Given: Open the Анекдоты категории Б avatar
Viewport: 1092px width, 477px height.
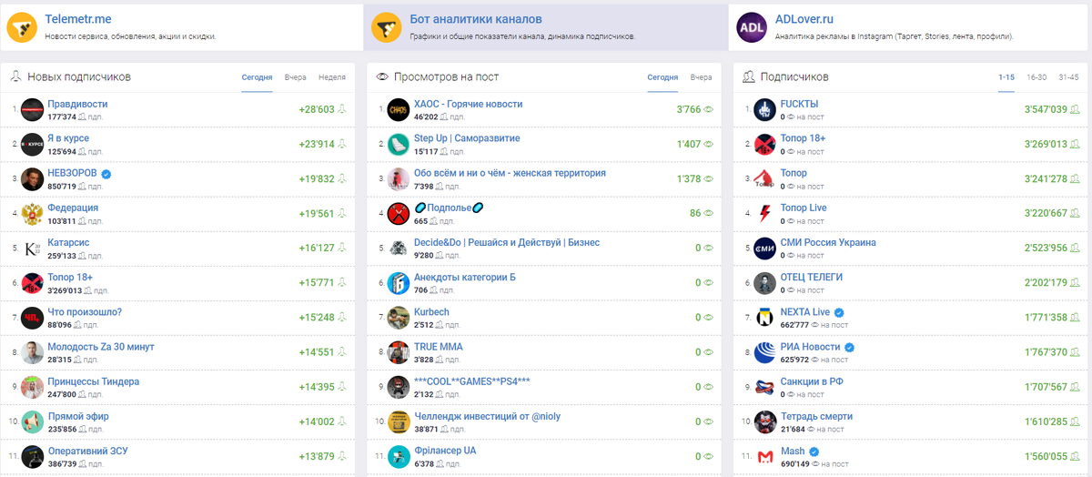Looking at the screenshot, I should coord(399,283).
